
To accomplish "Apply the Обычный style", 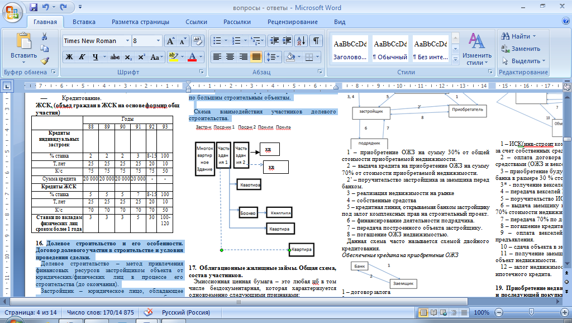I will click(x=390, y=50).
